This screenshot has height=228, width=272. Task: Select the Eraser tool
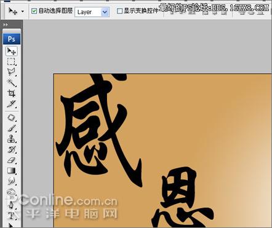(x=11, y=160)
